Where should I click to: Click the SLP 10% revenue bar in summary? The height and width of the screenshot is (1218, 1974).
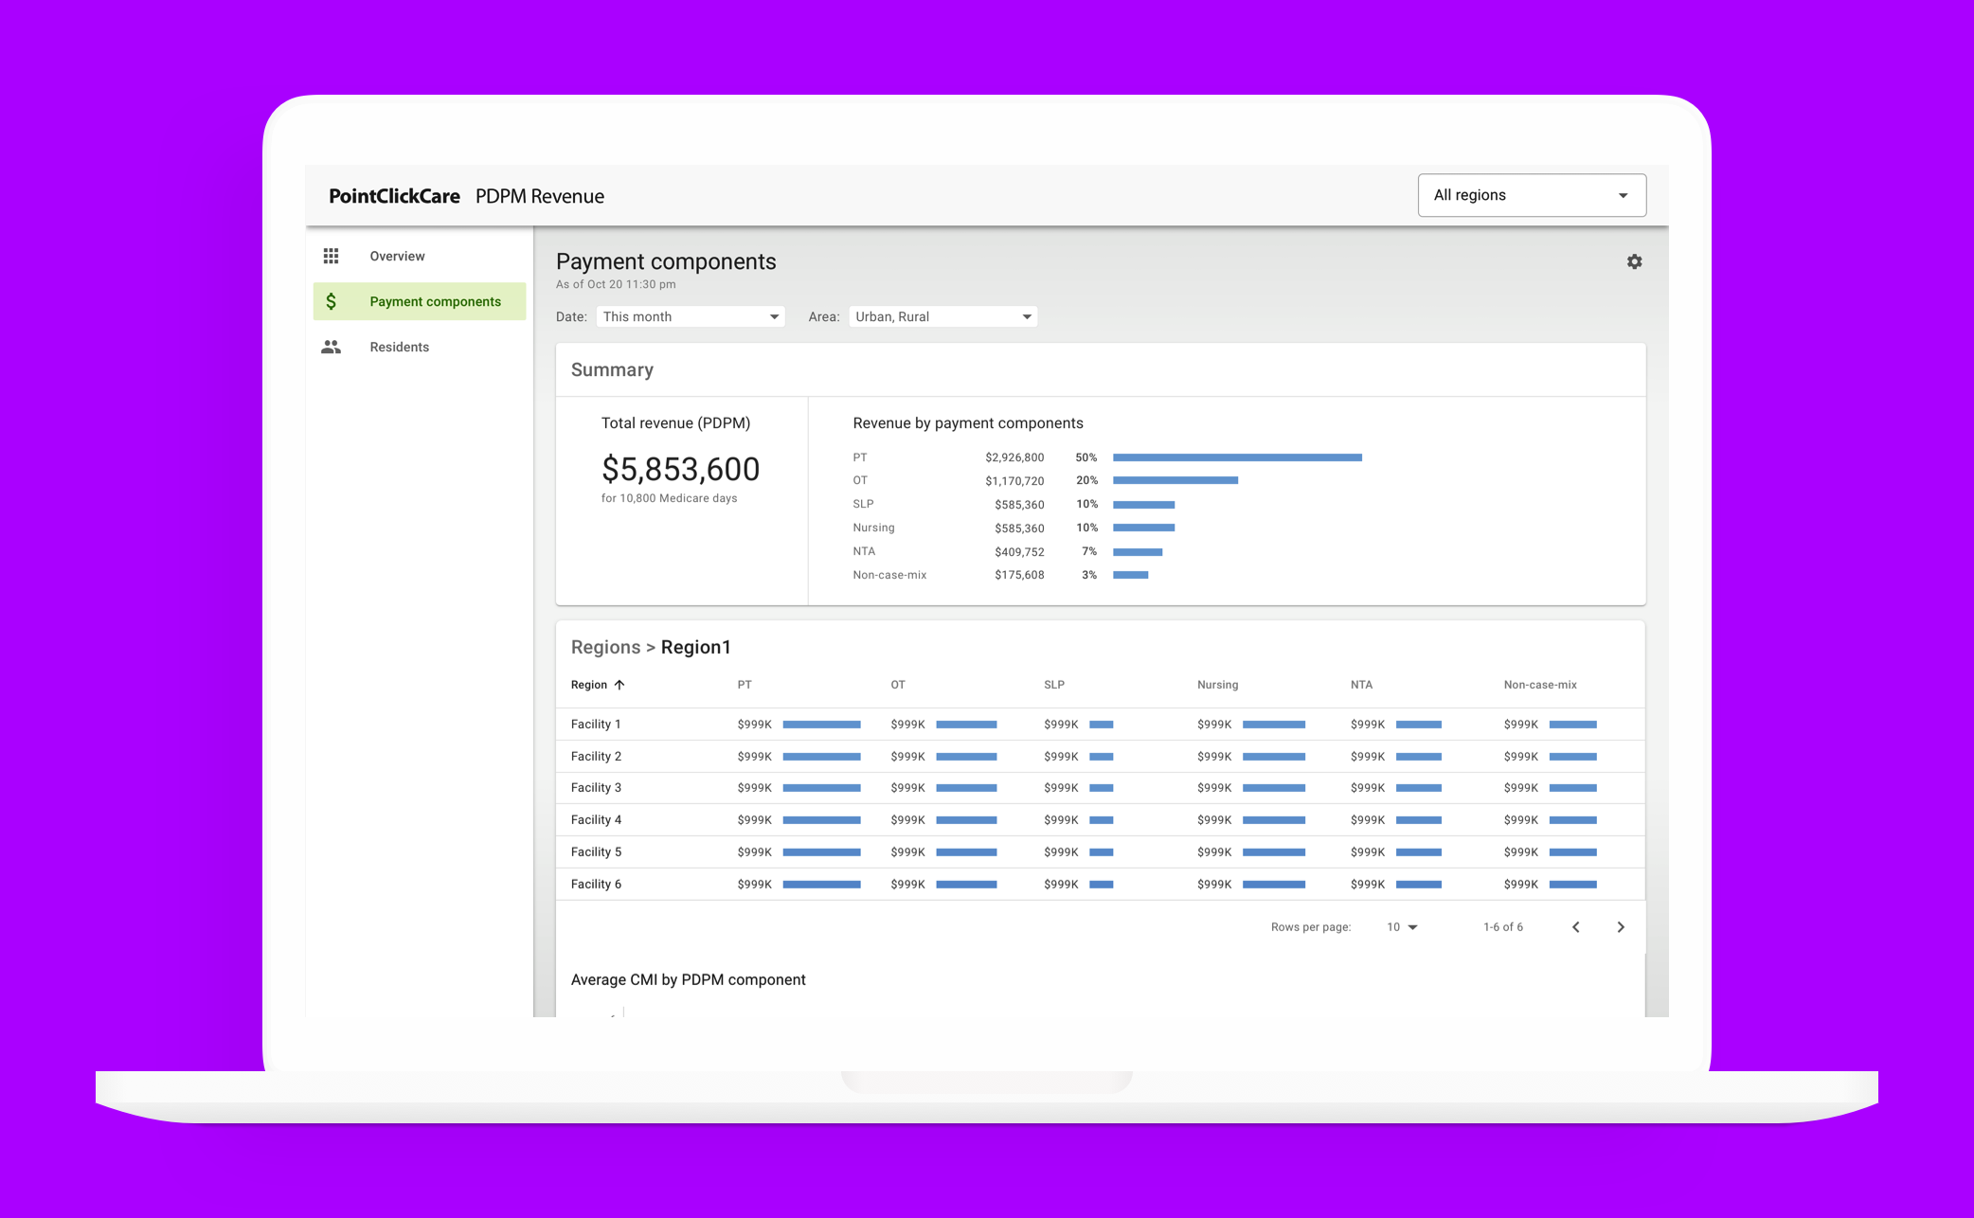1143,505
